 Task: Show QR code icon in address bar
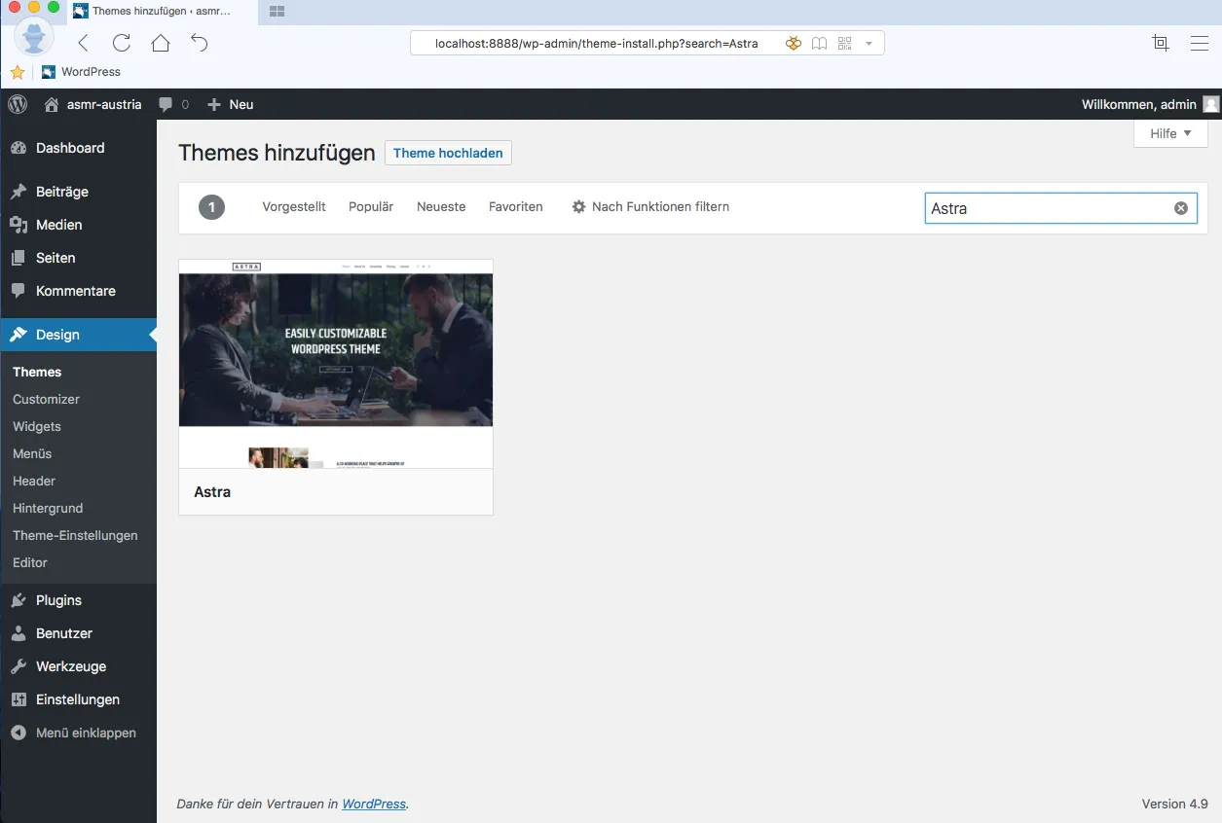(x=844, y=43)
